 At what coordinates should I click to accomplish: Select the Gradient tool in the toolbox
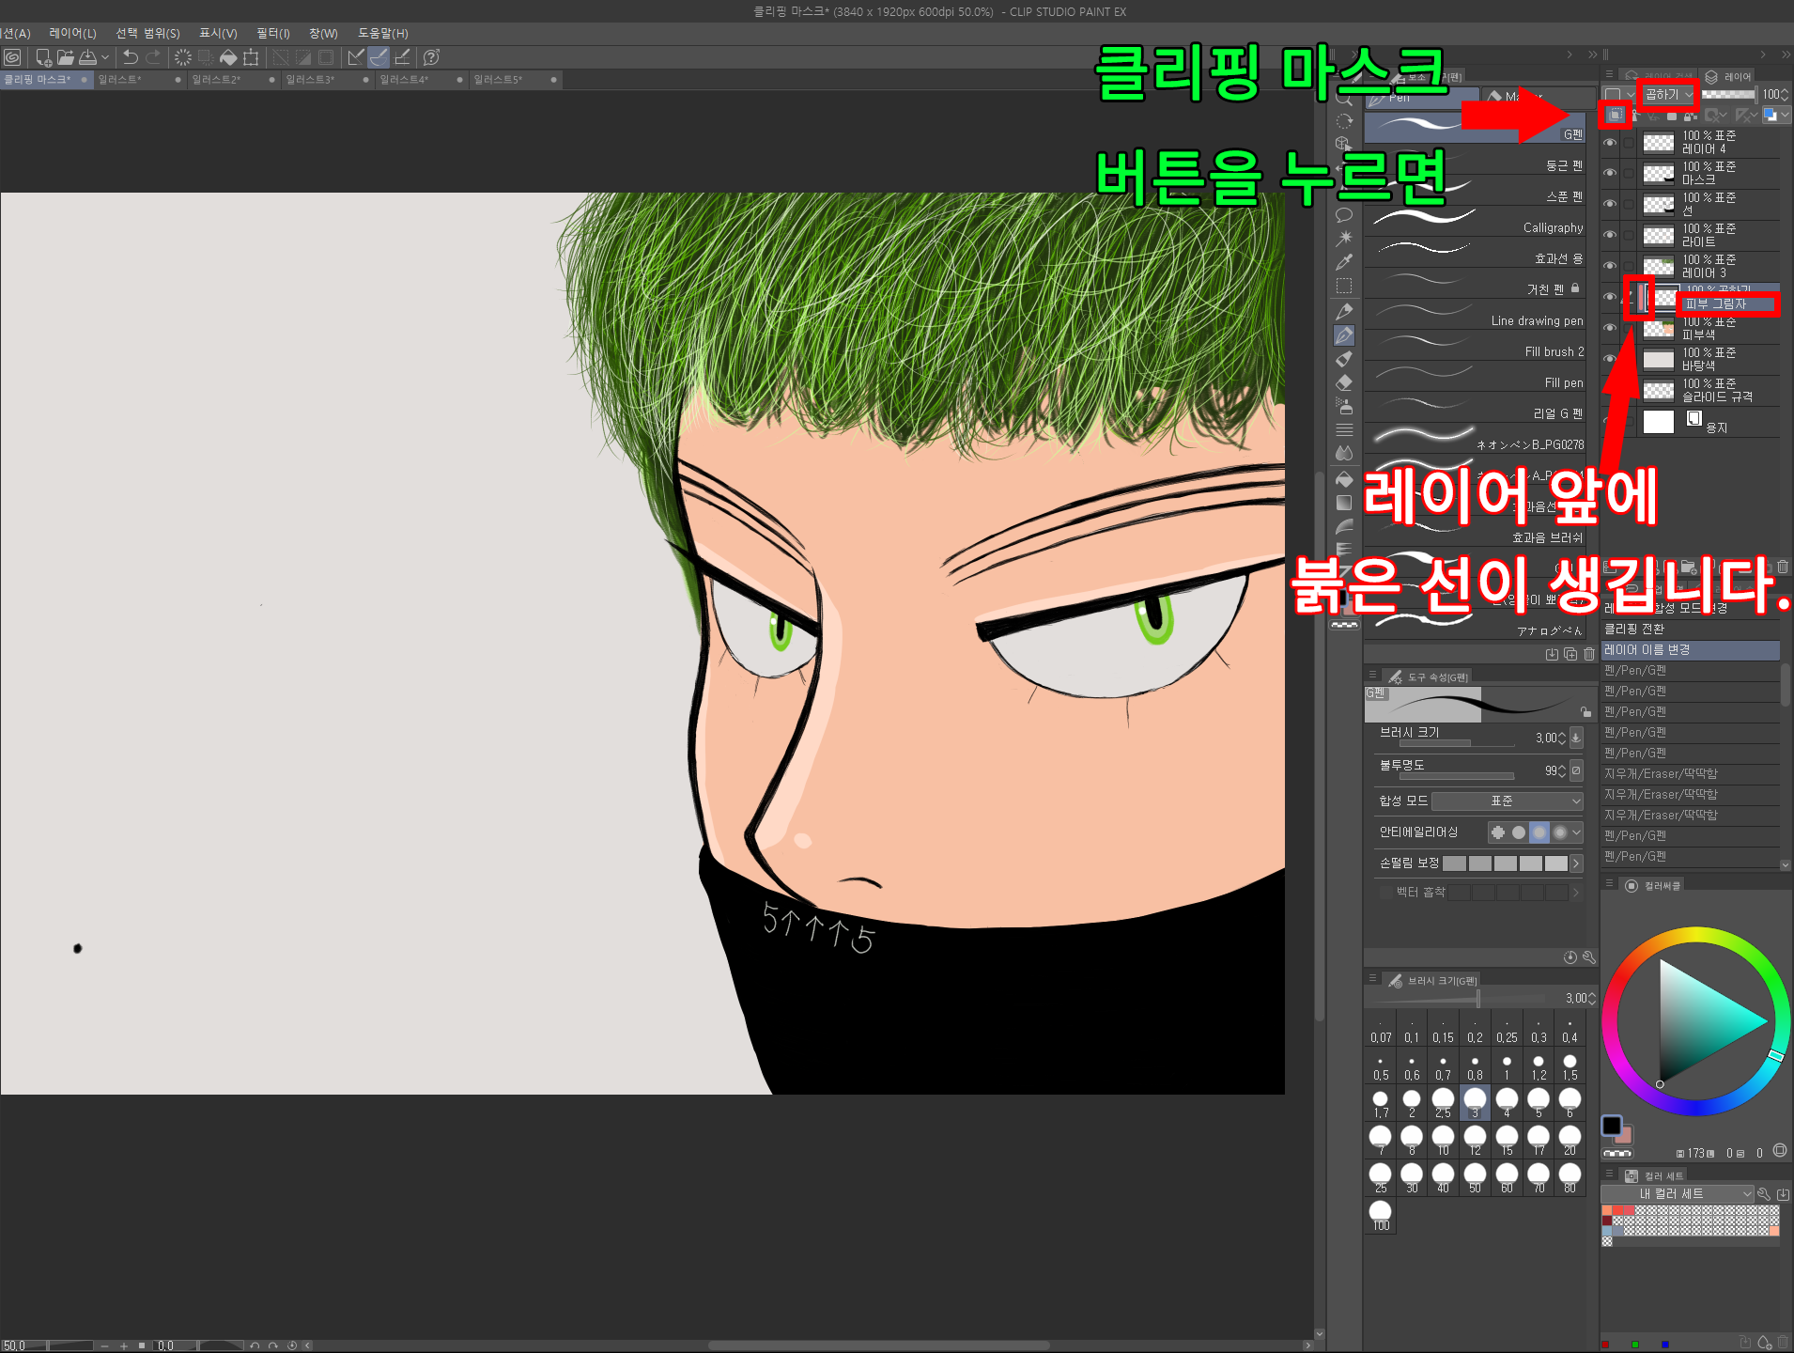pos(1344,503)
